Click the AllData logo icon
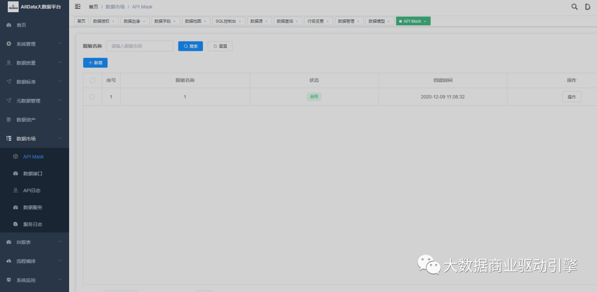This screenshot has height=292, width=597. coord(13,7)
